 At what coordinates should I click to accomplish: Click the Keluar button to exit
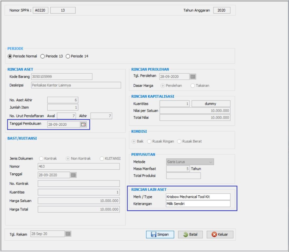click(x=220, y=235)
